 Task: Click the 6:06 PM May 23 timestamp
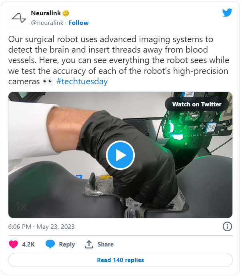[x=42, y=227]
